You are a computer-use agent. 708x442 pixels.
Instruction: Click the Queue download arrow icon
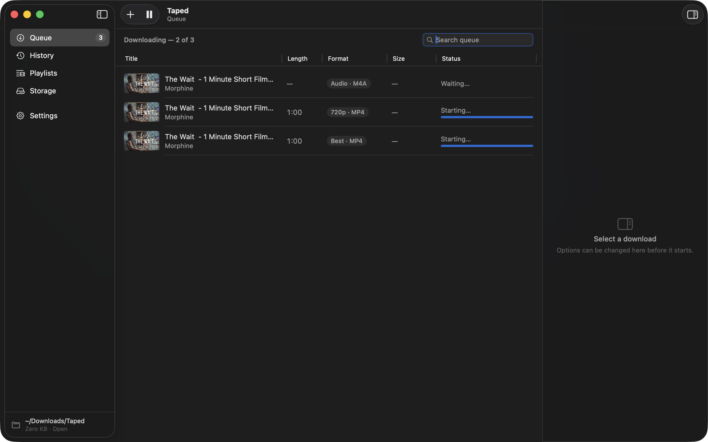pyautogui.click(x=20, y=38)
